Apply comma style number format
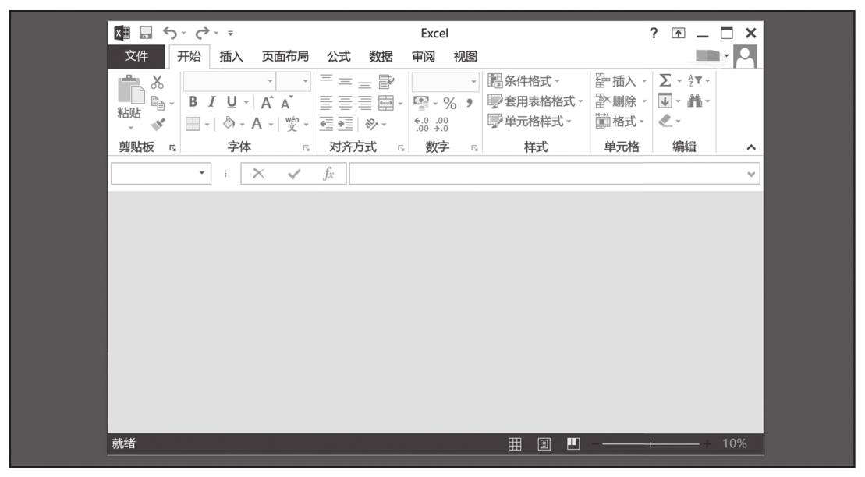 [470, 103]
